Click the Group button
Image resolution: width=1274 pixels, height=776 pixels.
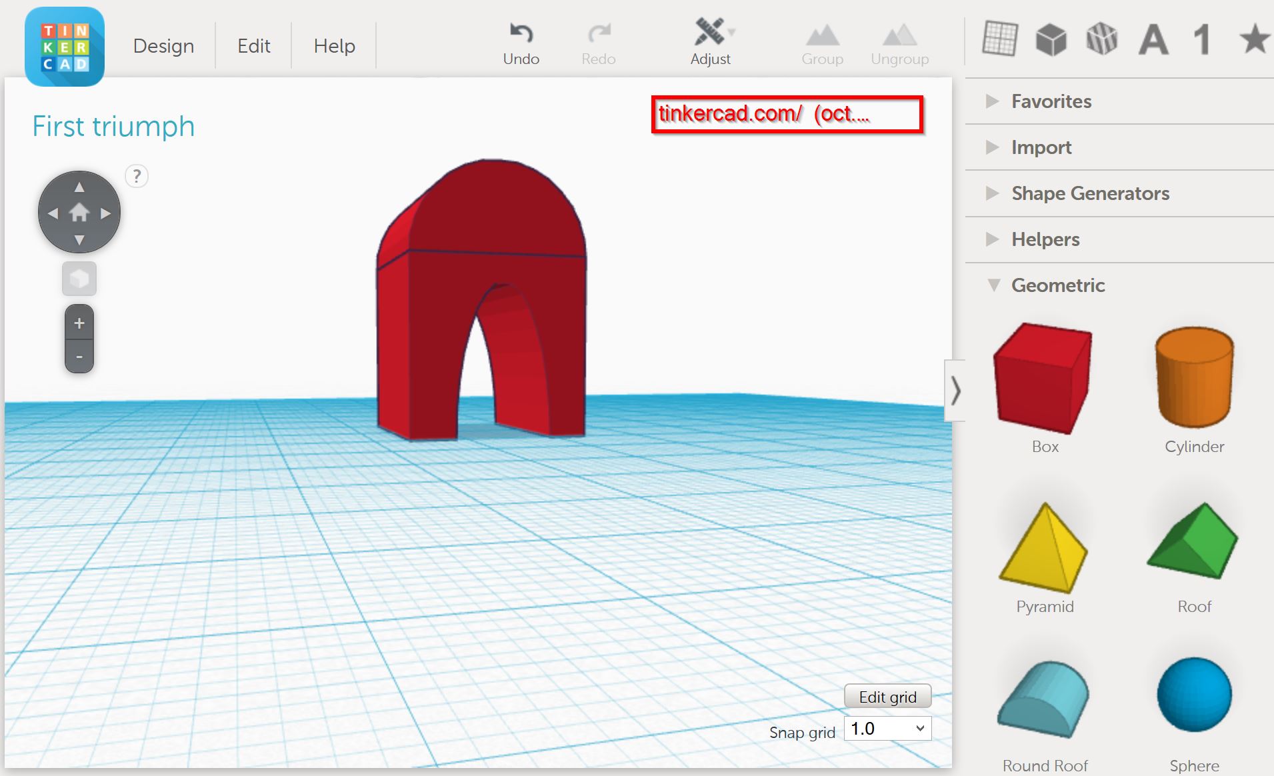[823, 45]
